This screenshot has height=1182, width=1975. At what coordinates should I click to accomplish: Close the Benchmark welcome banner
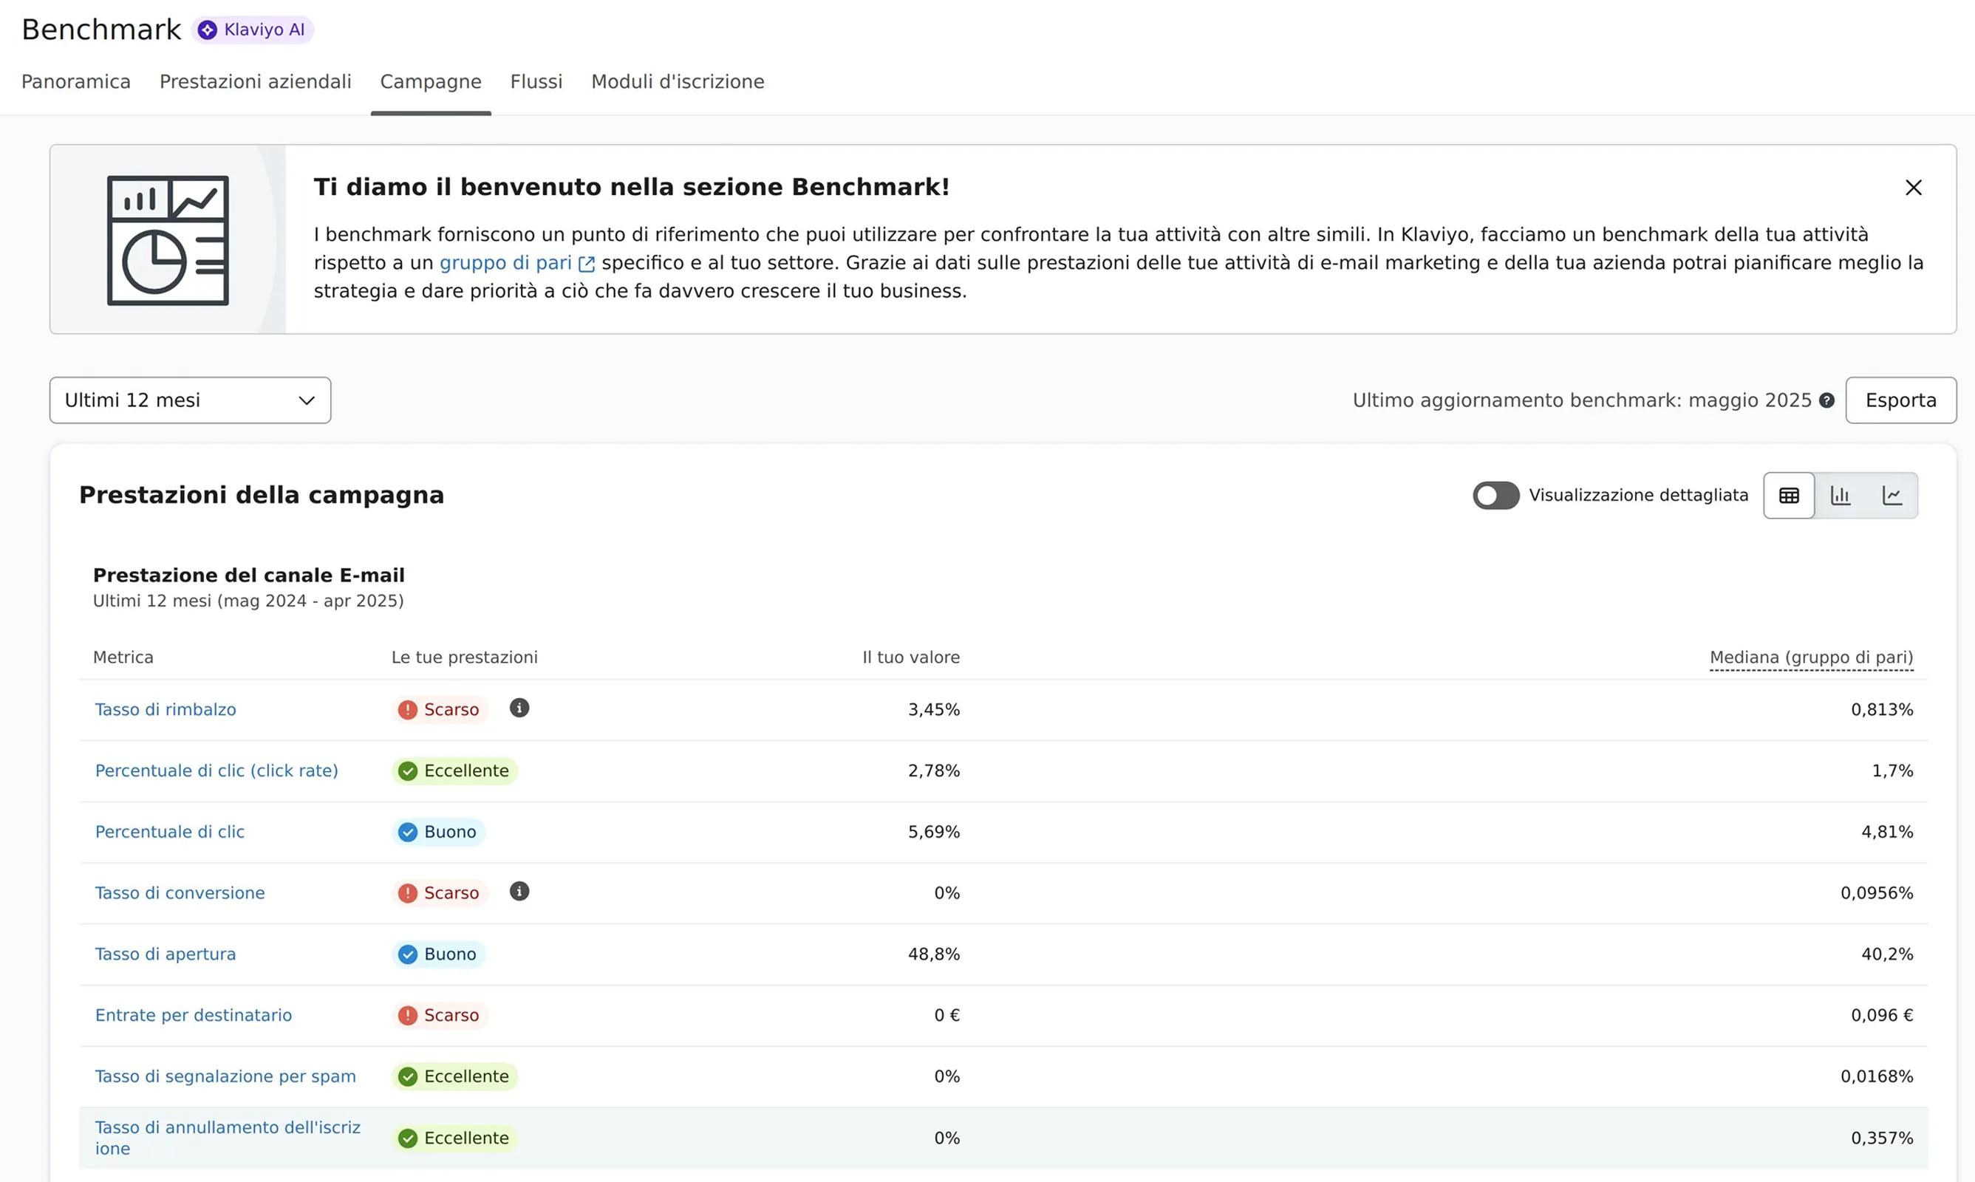pyautogui.click(x=1913, y=187)
